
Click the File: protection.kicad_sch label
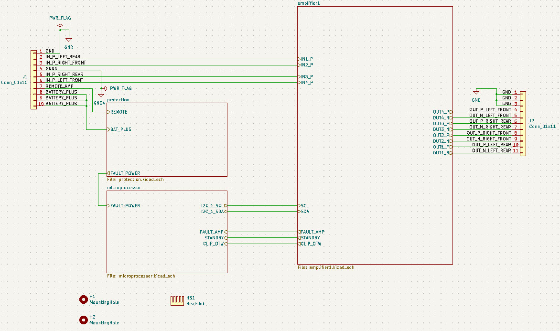tap(135, 179)
